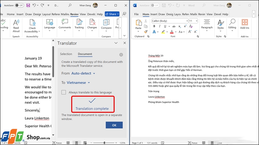
Task: Click left document vertical scrollbar thumb
Action: [x=53, y=62]
